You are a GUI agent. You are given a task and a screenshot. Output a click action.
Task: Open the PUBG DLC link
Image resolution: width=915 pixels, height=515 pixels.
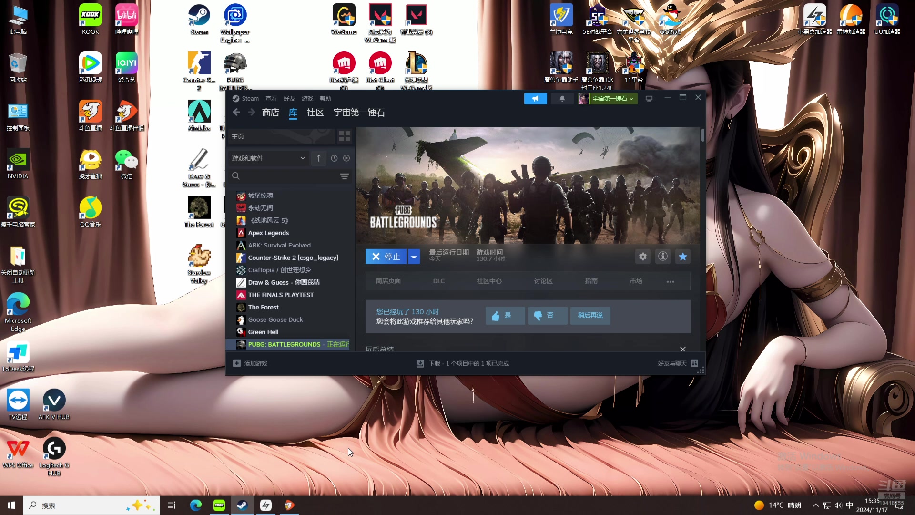tap(438, 281)
